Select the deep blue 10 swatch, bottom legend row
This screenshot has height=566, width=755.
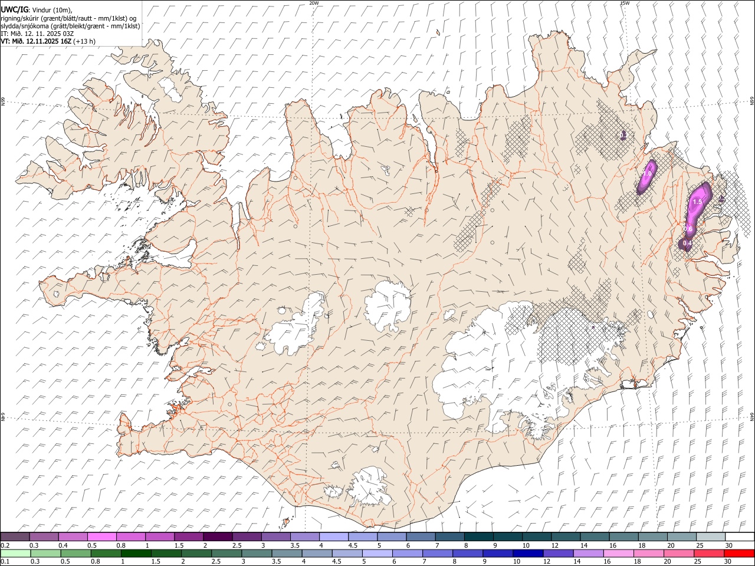(x=528, y=554)
